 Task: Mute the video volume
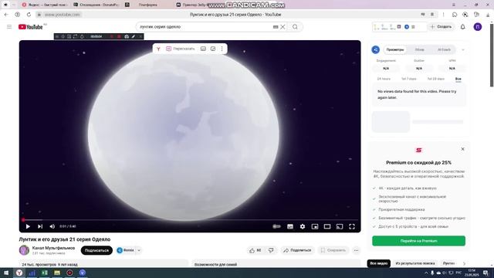(x=52, y=226)
